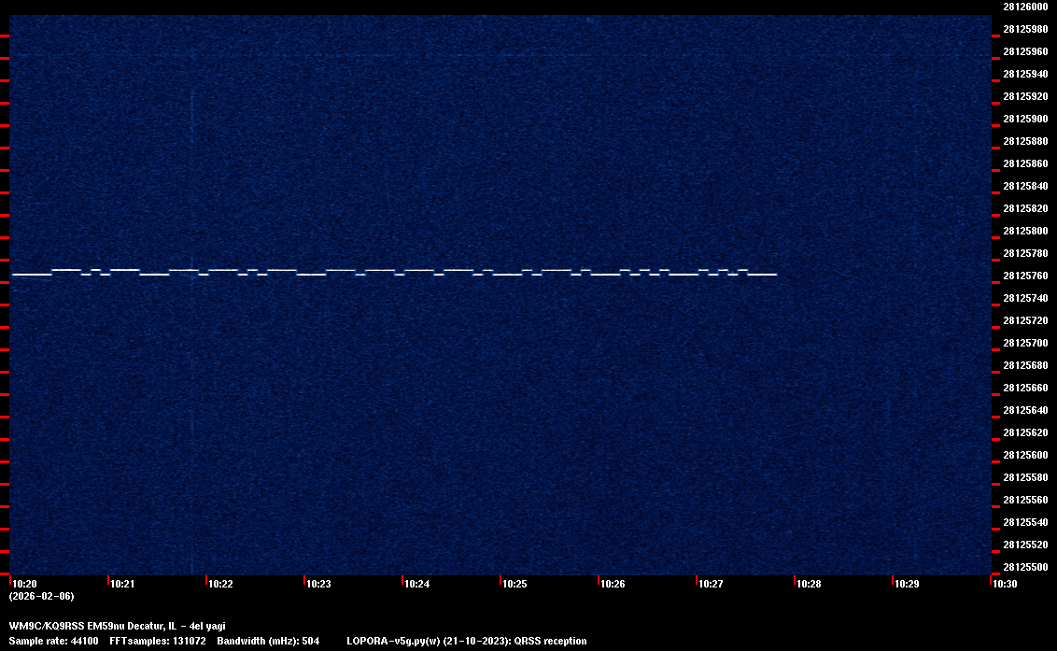Click the 10:23 time axis label
This screenshot has width=1057, height=651.
tap(318, 585)
